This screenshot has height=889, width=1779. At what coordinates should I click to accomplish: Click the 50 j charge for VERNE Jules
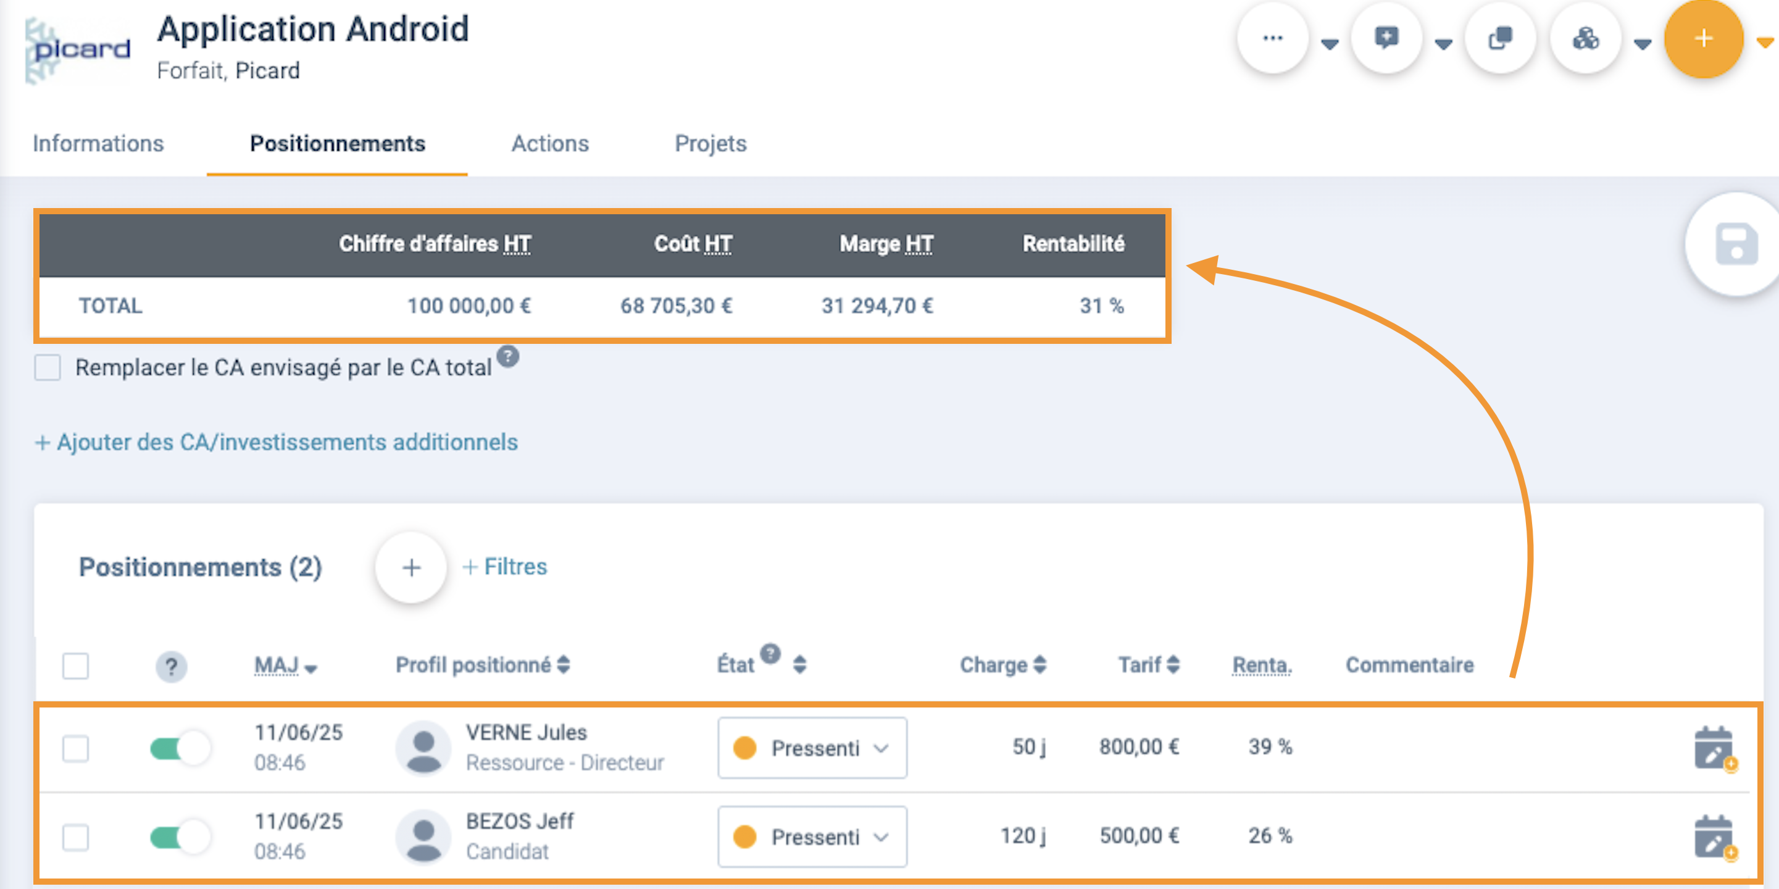[x=1029, y=747]
